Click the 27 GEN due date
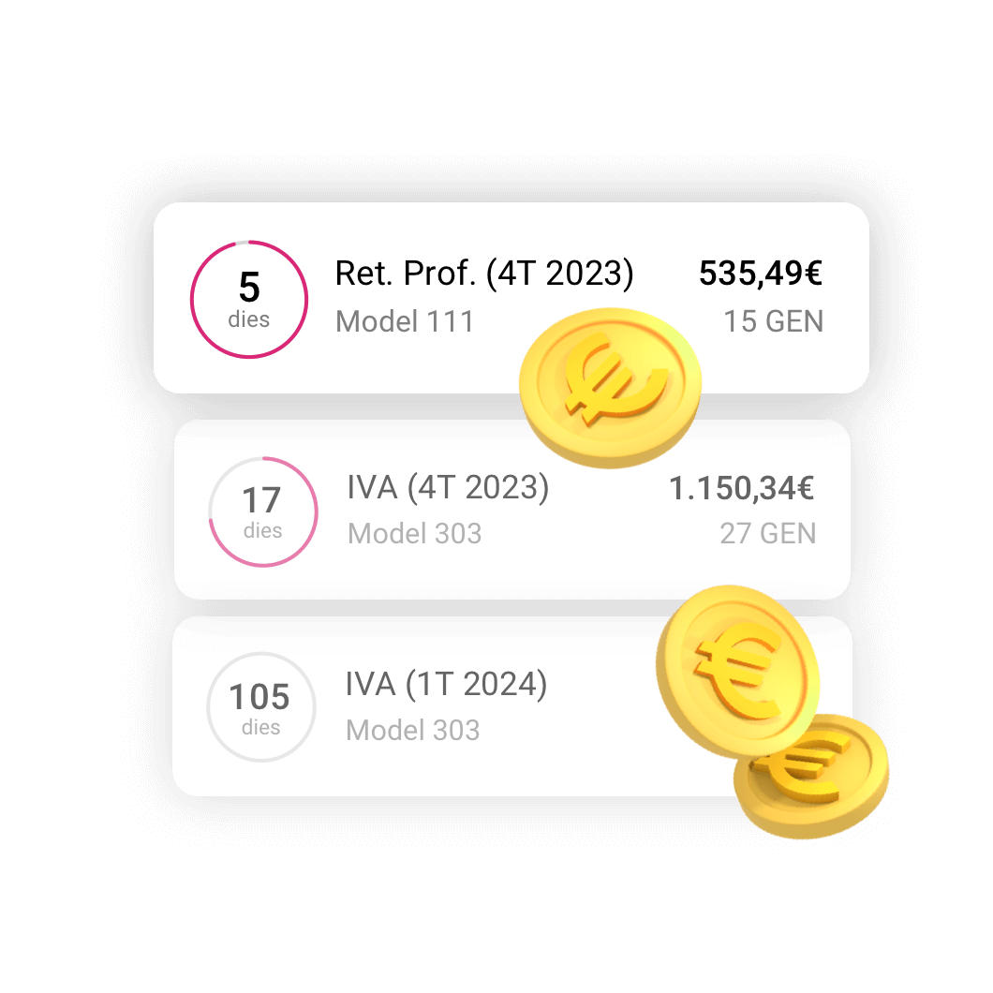993x993 pixels. pyautogui.click(x=768, y=533)
